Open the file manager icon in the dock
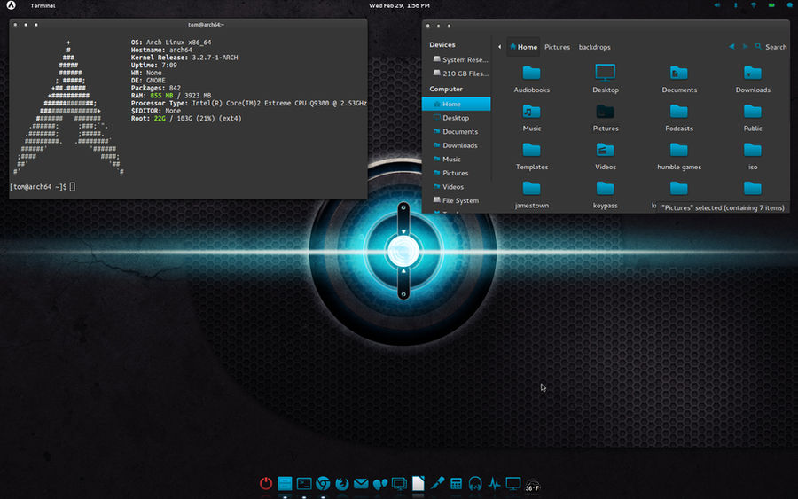This screenshot has height=499, width=798. click(x=285, y=483)
